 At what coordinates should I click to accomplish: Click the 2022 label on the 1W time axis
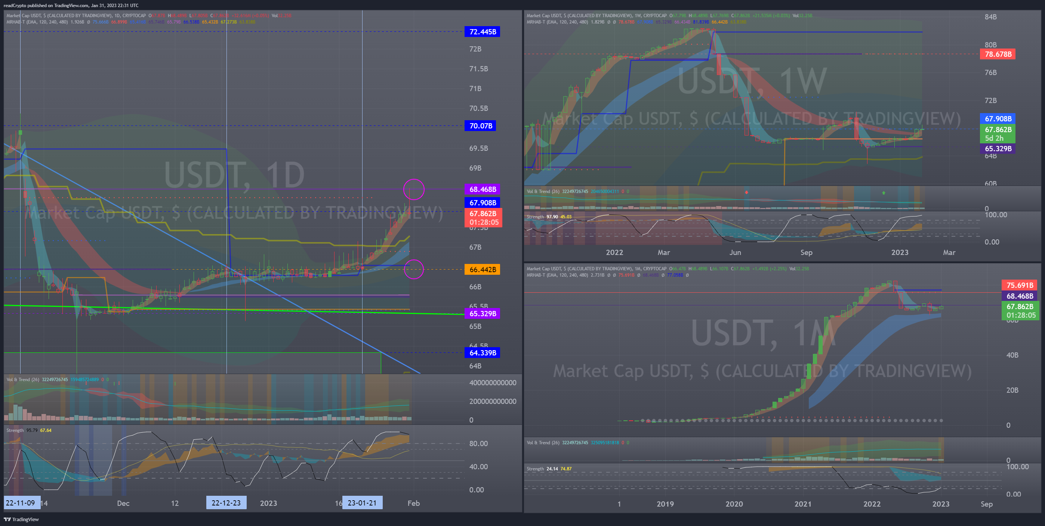tap(614, 252)
